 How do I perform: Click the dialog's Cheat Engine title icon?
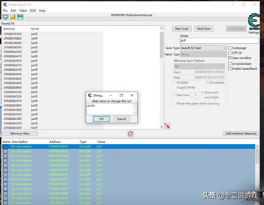(89, 95)
